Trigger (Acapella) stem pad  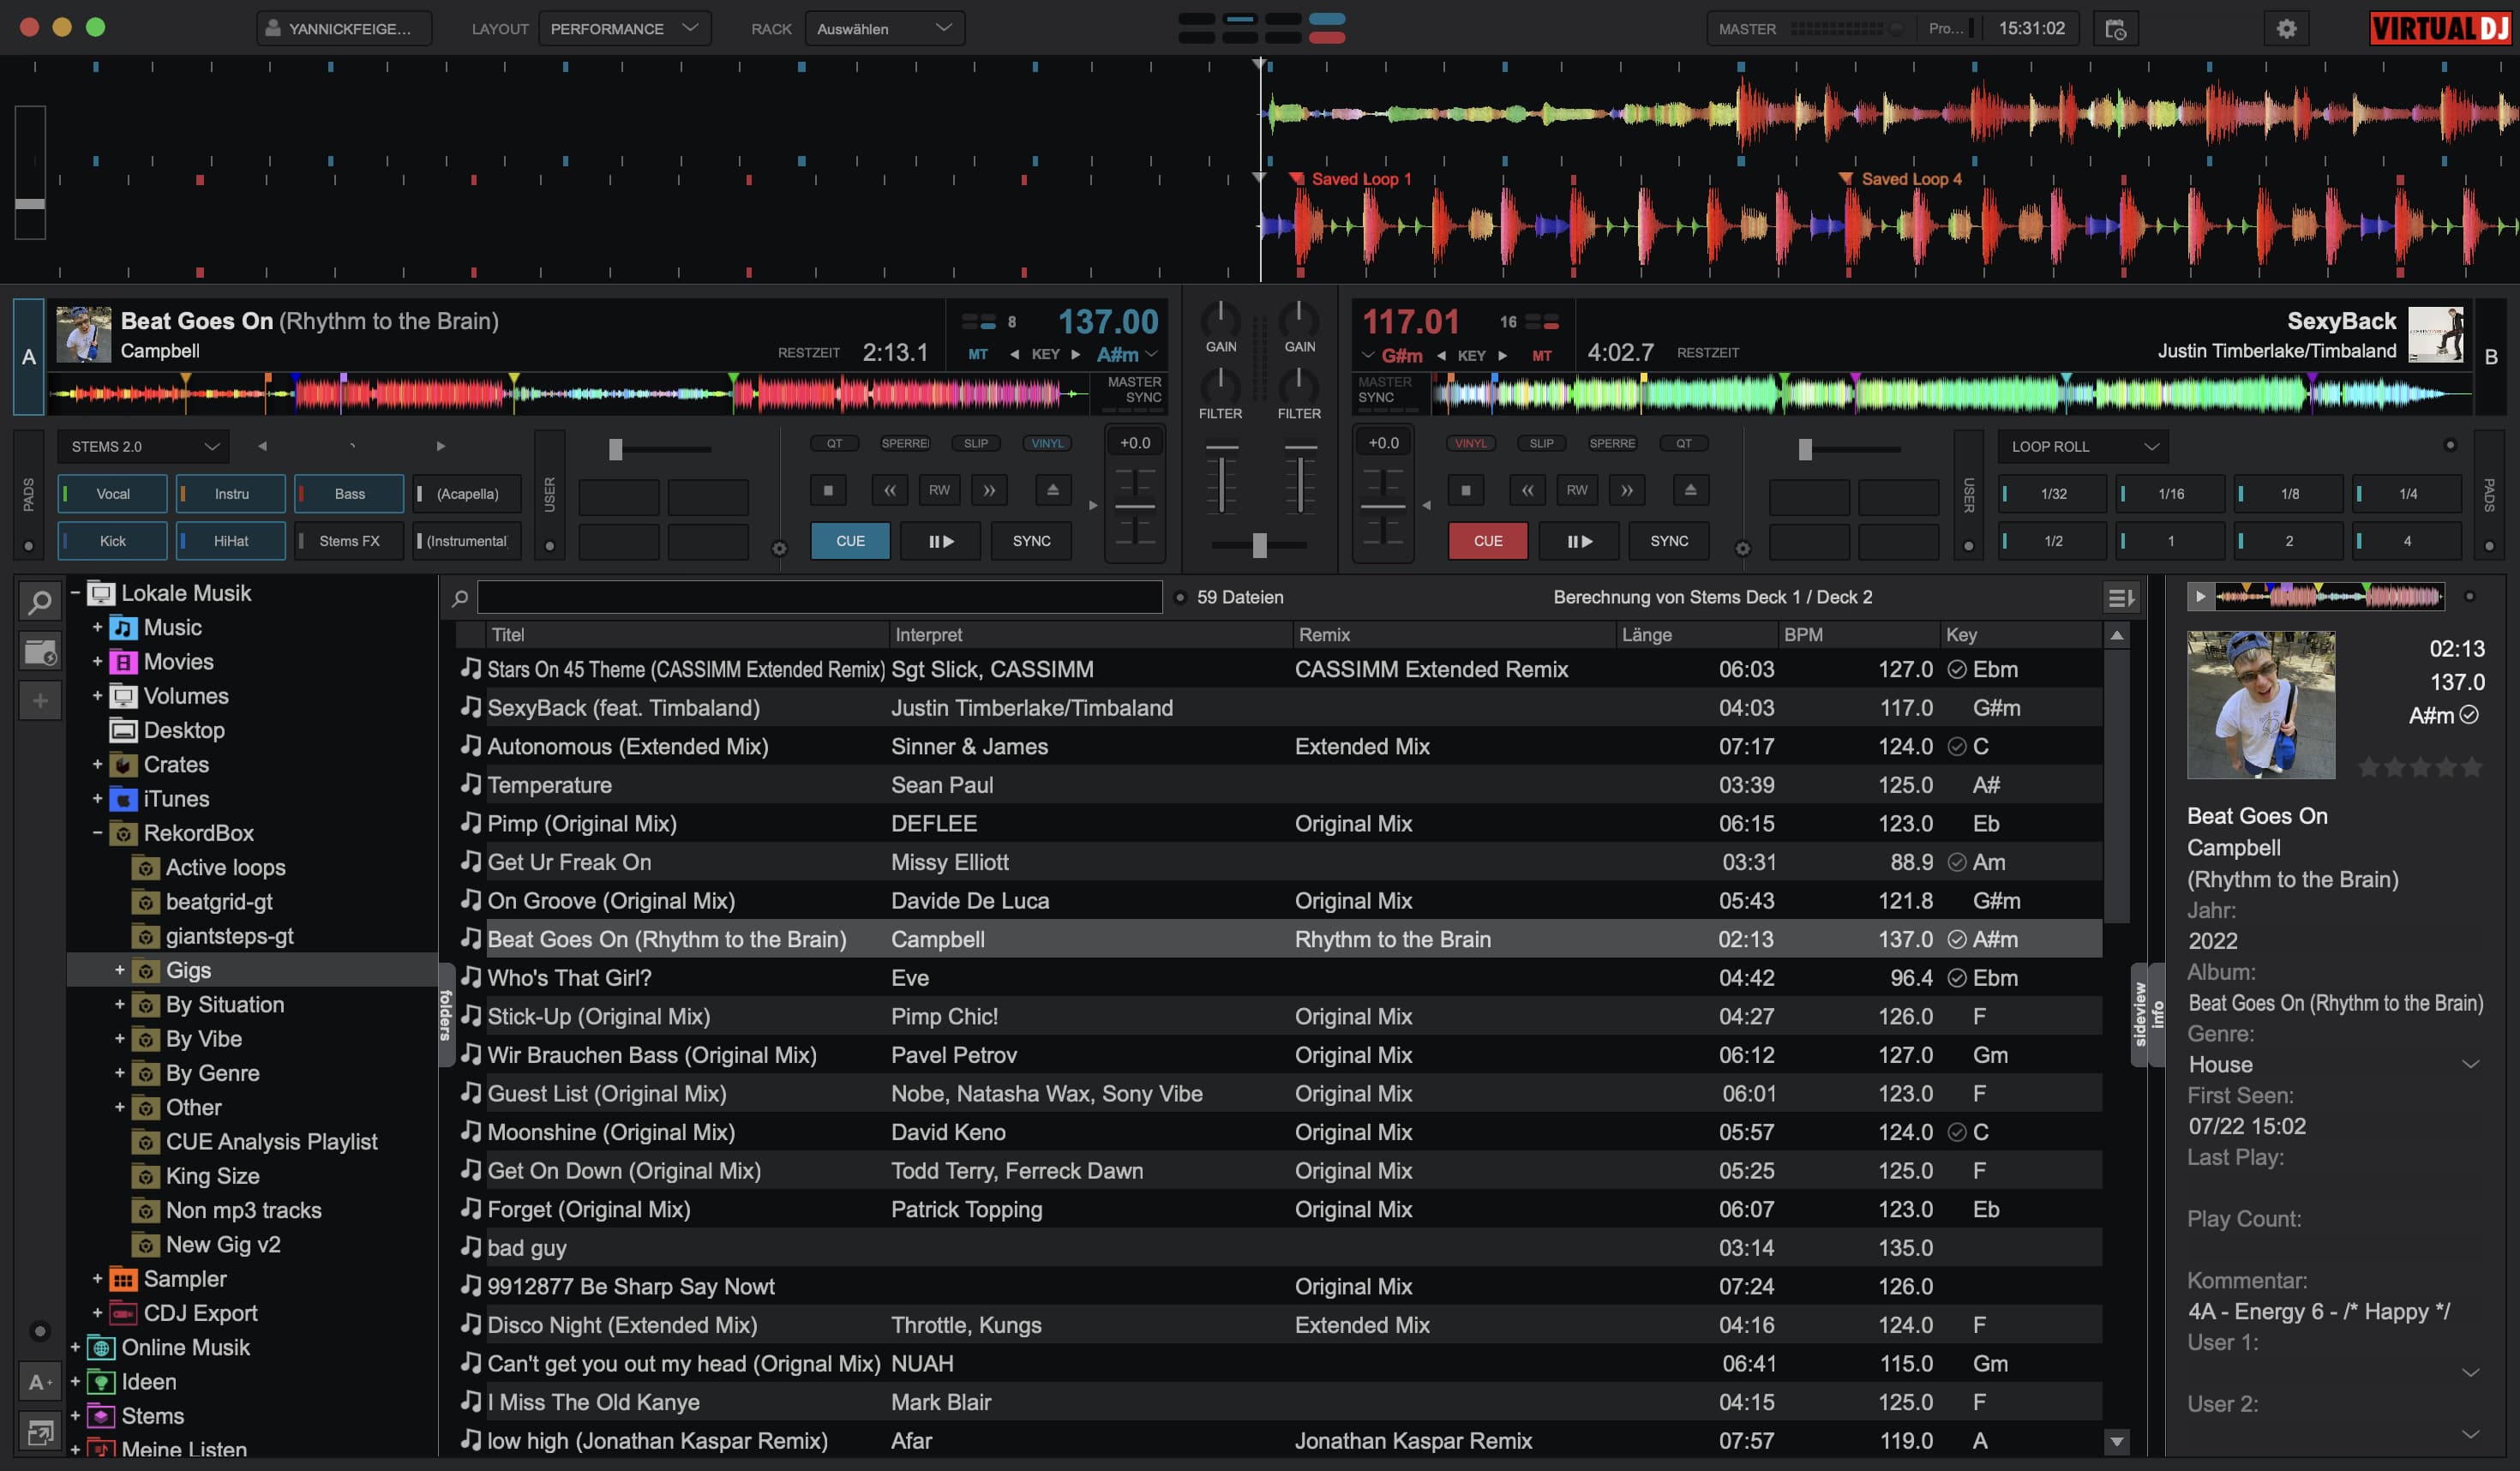point(467,494)
